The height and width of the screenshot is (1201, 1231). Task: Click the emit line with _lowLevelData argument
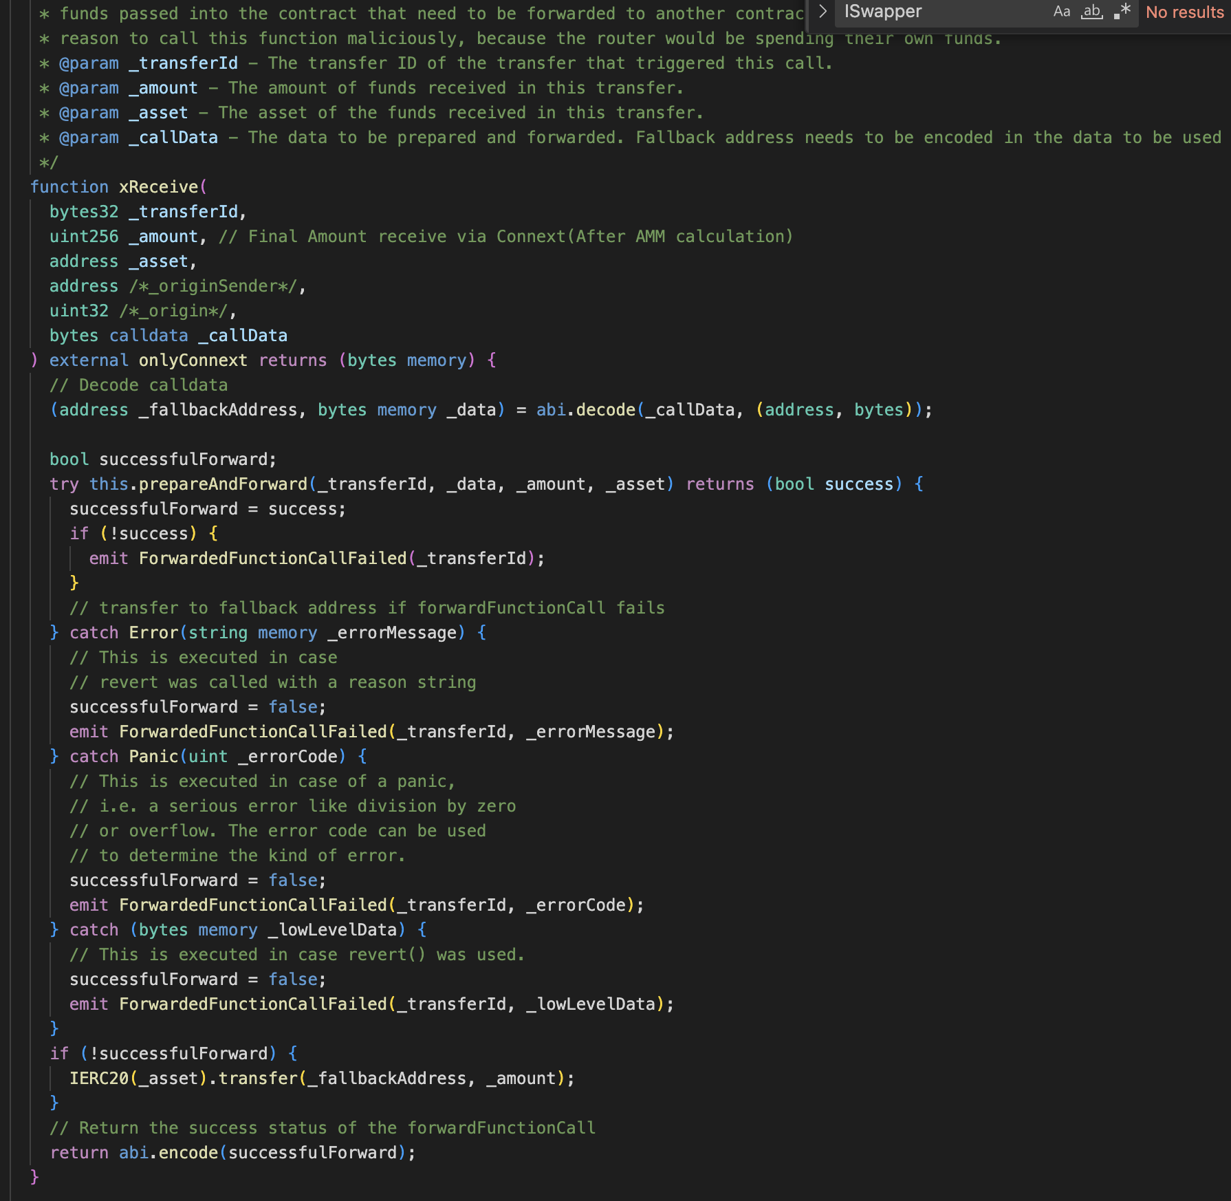point(371,1004)
